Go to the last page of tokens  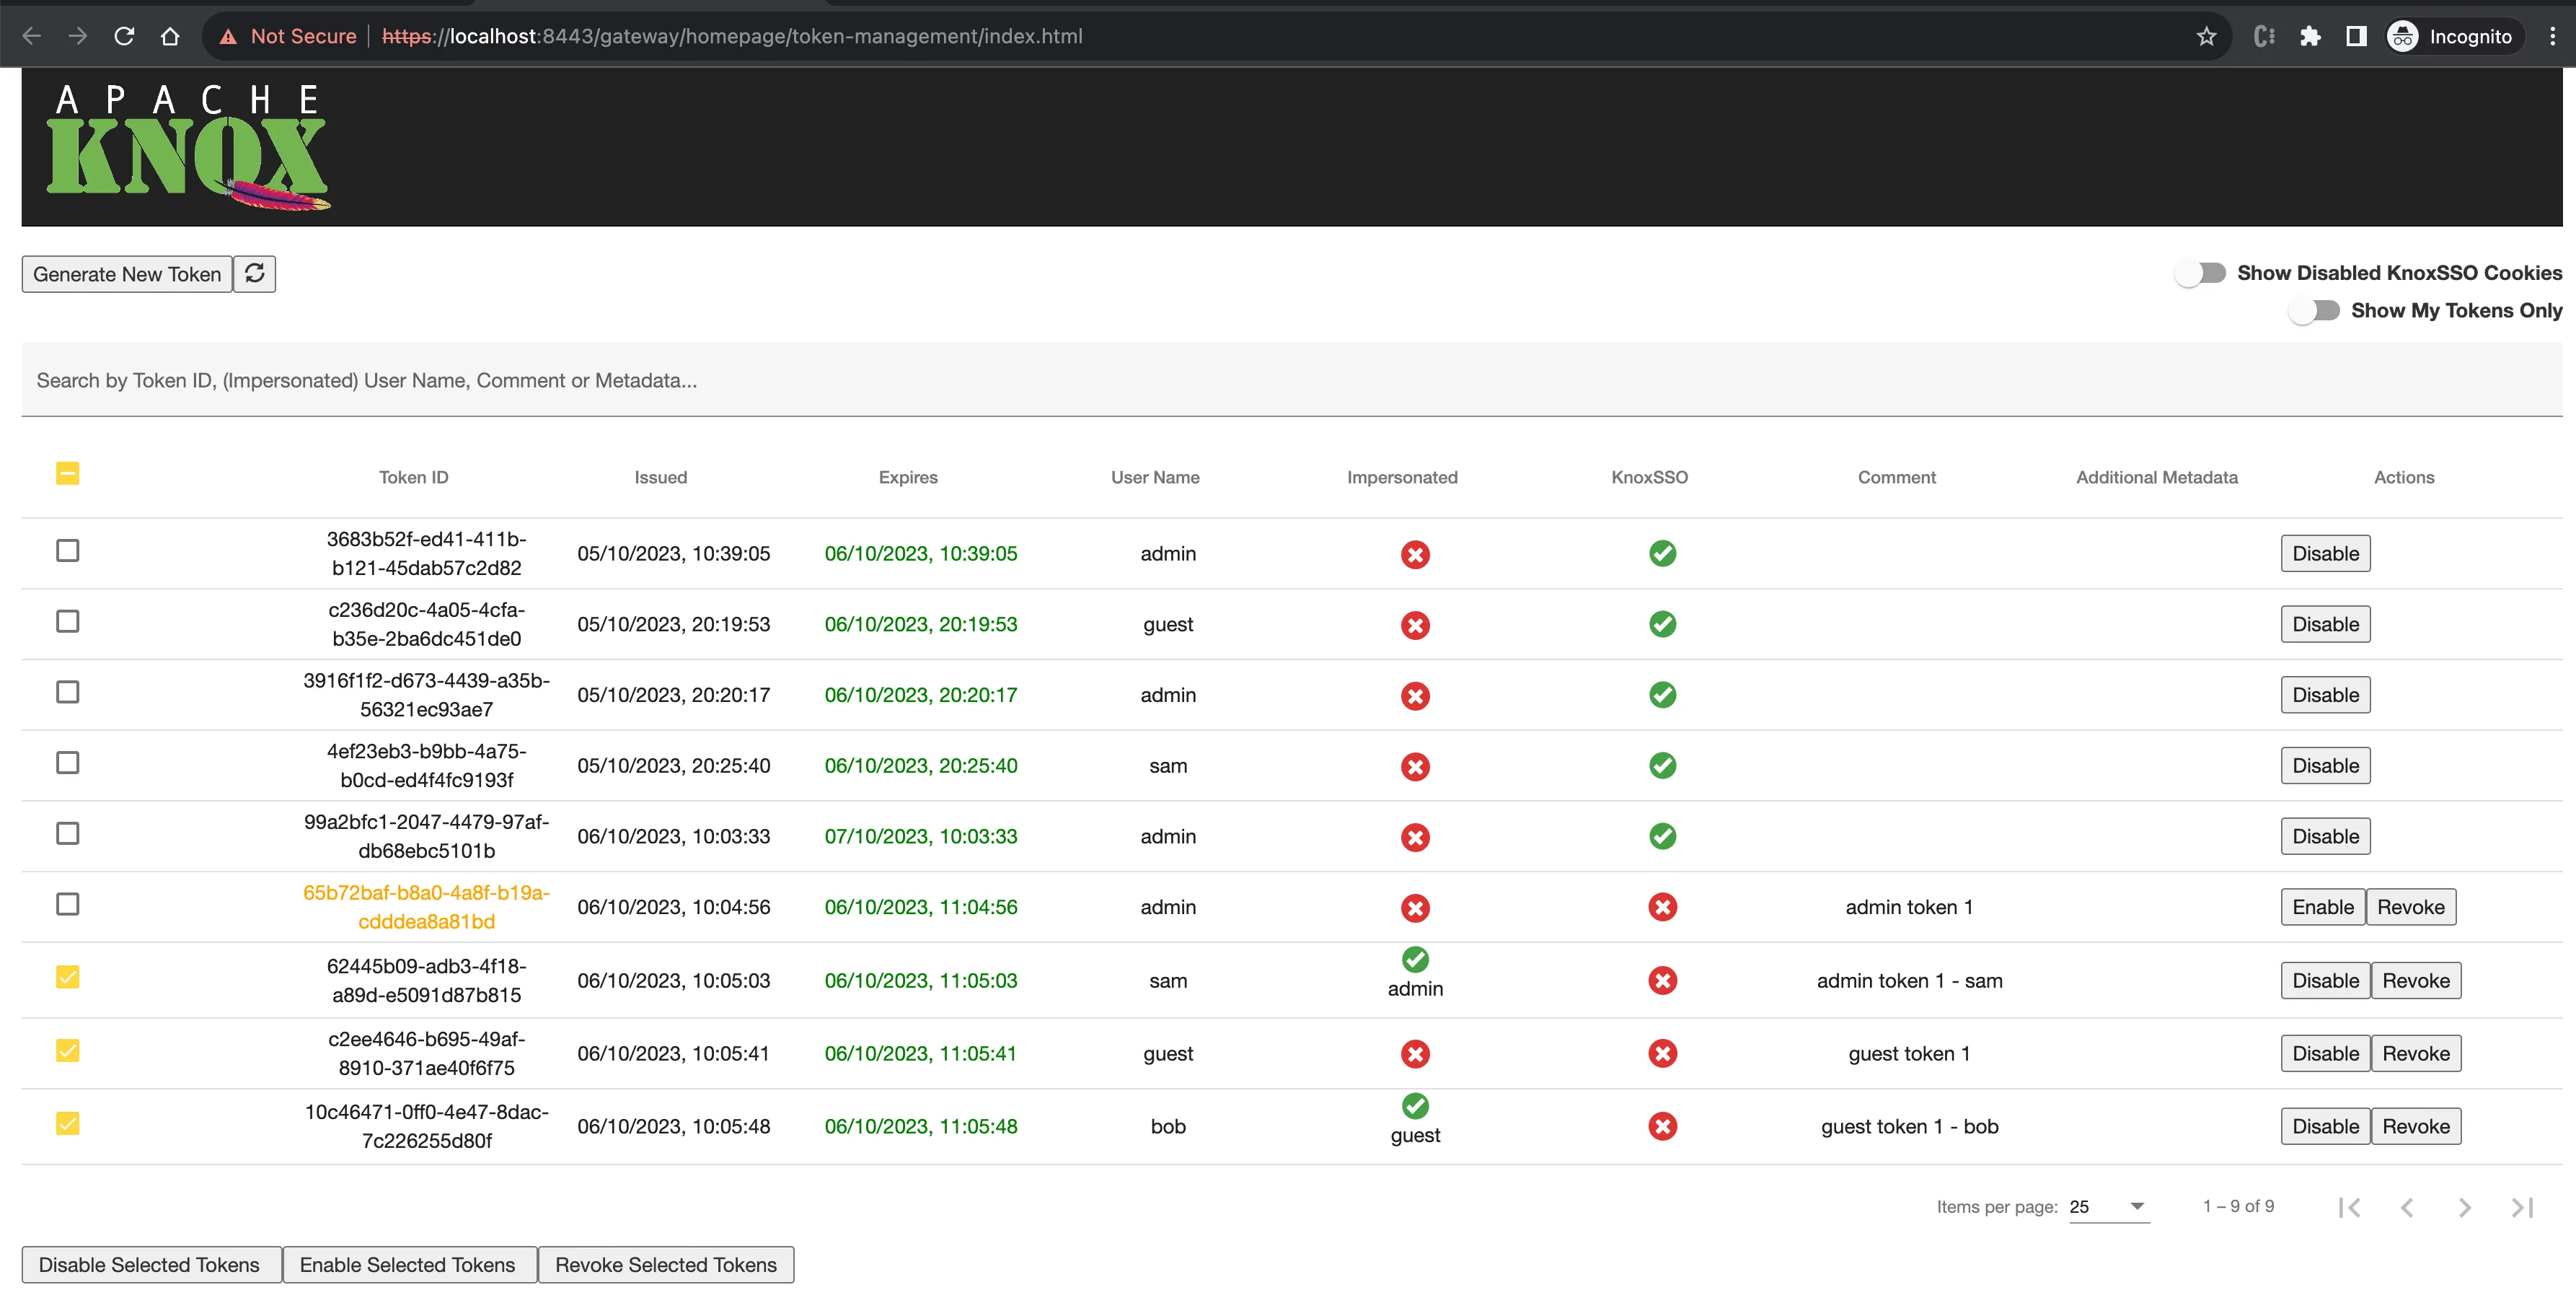(2522, 1207)
